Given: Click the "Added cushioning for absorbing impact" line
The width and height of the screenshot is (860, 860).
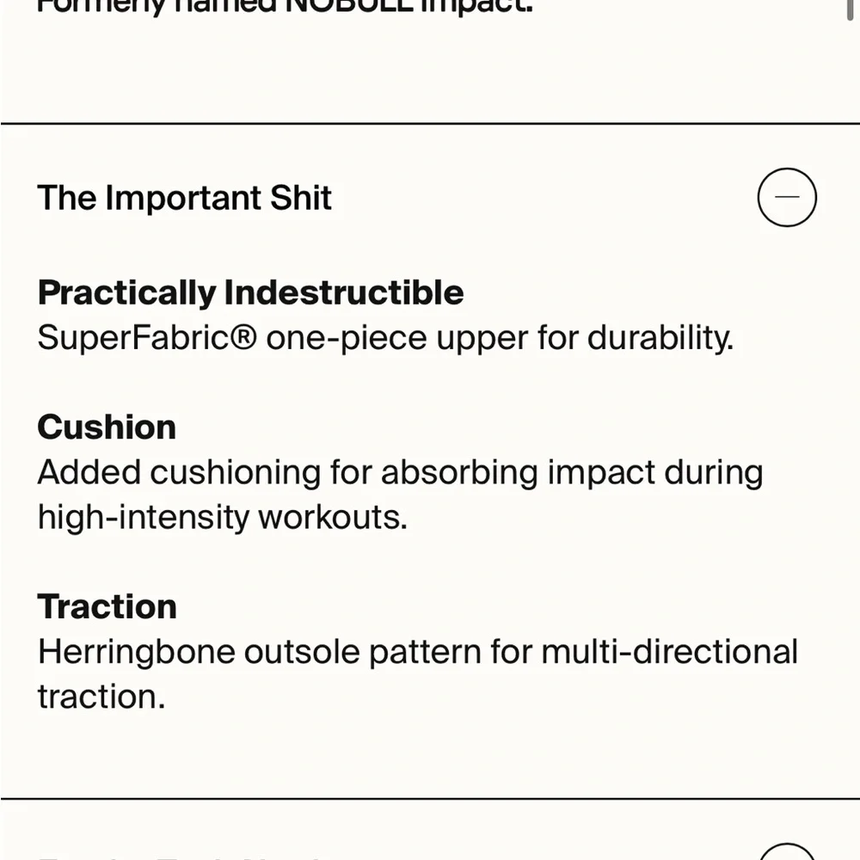Looking at the screenshot, I should pyautogui.click(x=400, y=472).
